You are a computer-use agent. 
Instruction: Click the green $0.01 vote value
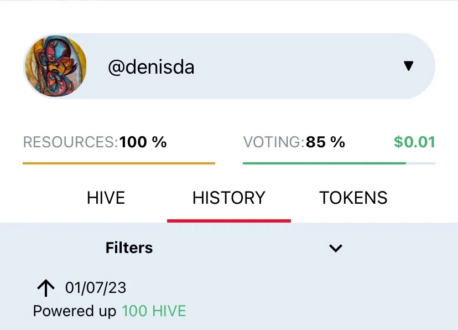click(x=414, y=142)
